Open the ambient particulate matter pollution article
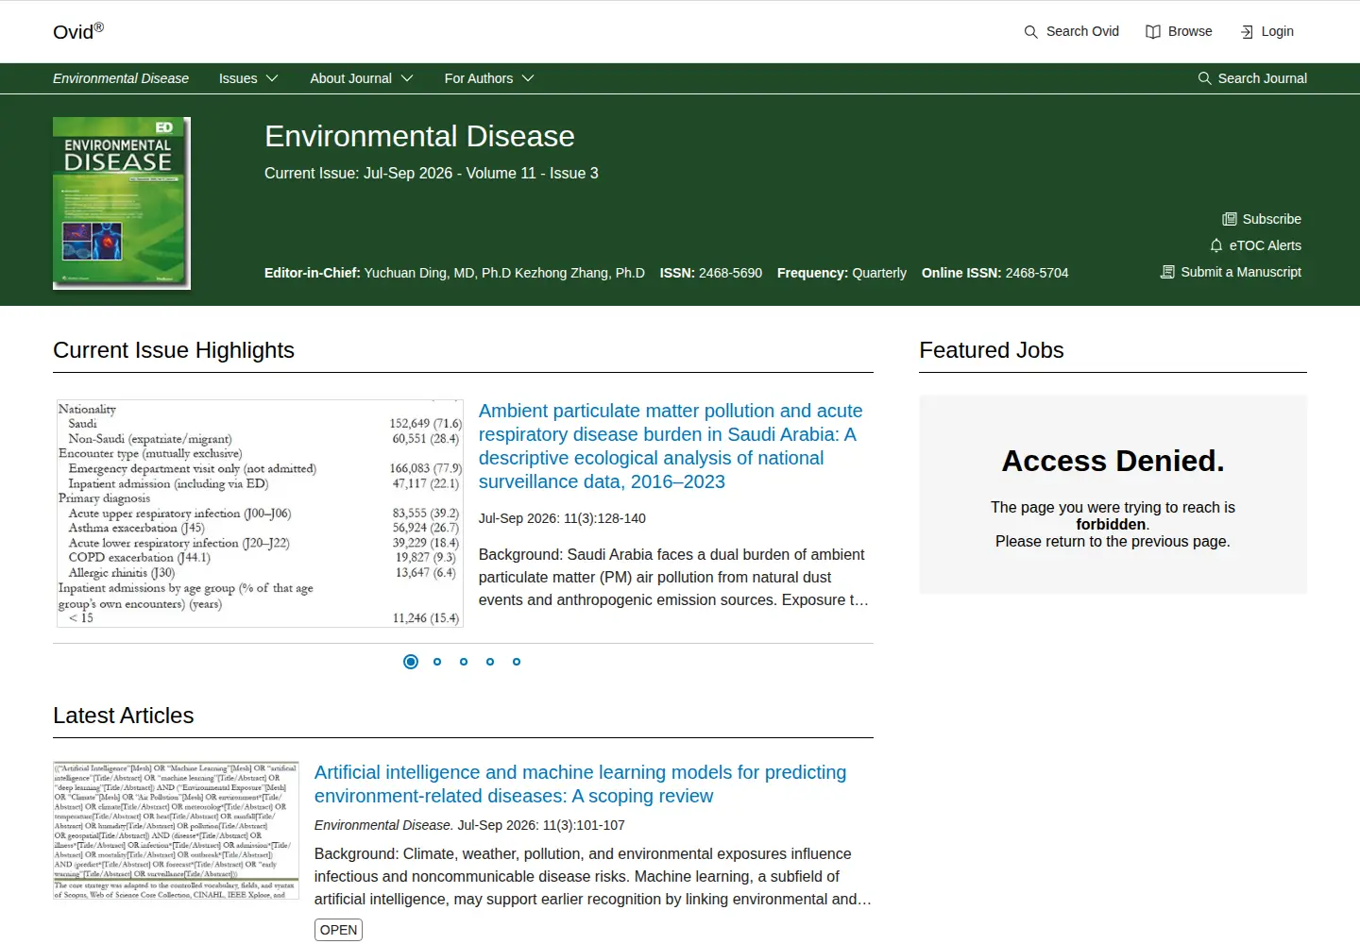1360x944 pixels. pos(671,447)
